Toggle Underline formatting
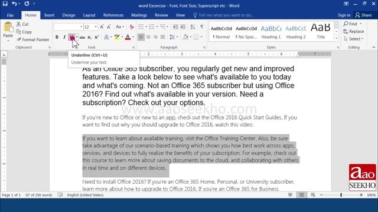 (72, 37)
